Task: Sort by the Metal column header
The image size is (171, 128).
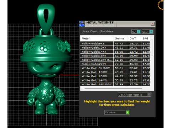Action: click(x=97, y=38)
